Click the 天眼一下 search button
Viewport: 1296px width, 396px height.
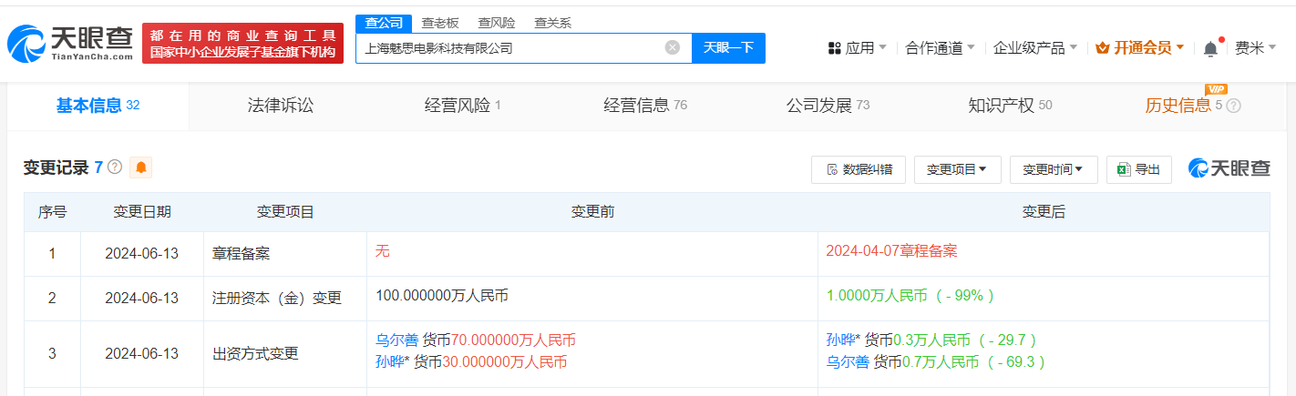point(729,47)
